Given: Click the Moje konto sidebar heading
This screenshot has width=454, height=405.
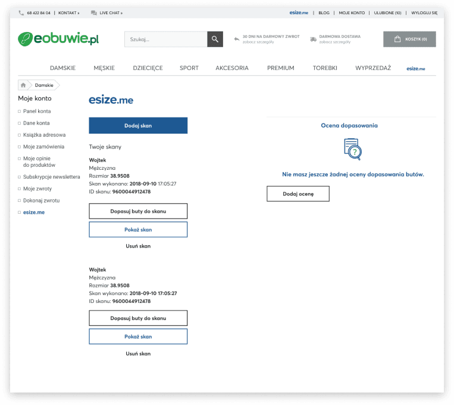Looking at the screenshot, I should pyautogui.click(x=35, y=98).
